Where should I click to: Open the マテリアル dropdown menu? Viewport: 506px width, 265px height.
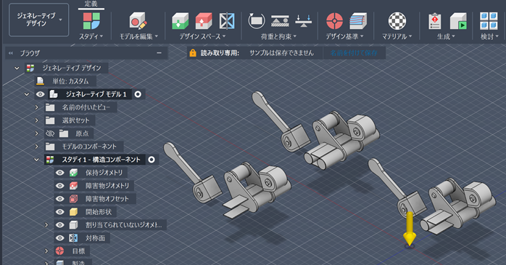pyautogui.click(x=397, y=36)
